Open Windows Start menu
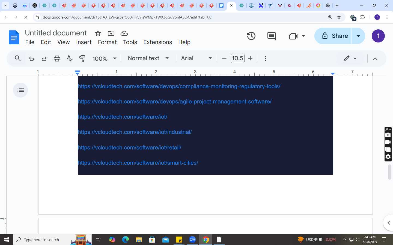 pyautogui.click(x=7, y=240)
